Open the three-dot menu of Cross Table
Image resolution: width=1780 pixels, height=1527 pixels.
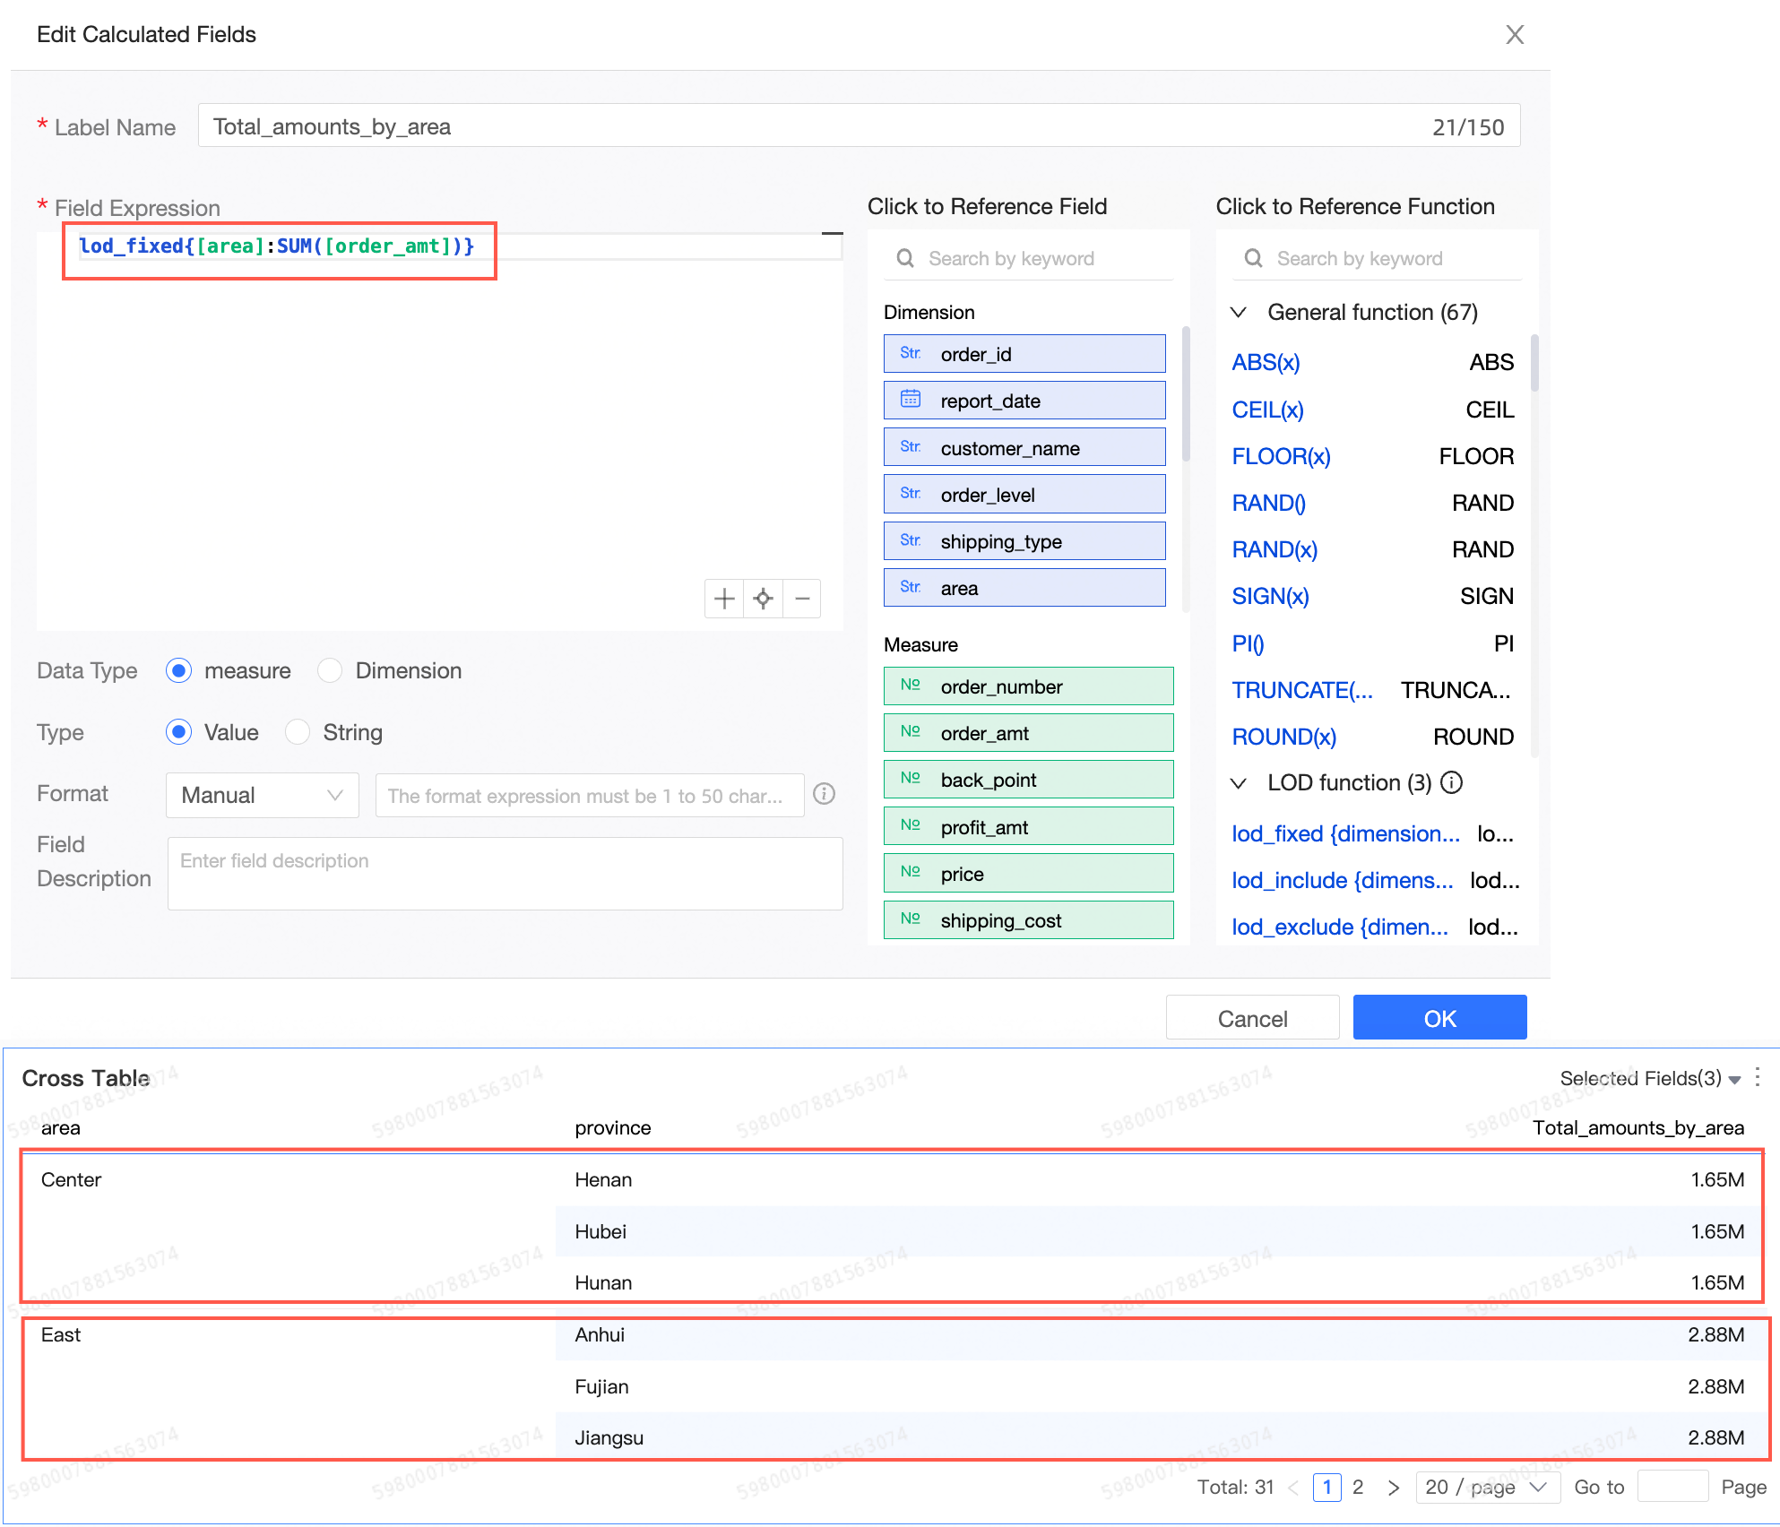point(1758,1076)
